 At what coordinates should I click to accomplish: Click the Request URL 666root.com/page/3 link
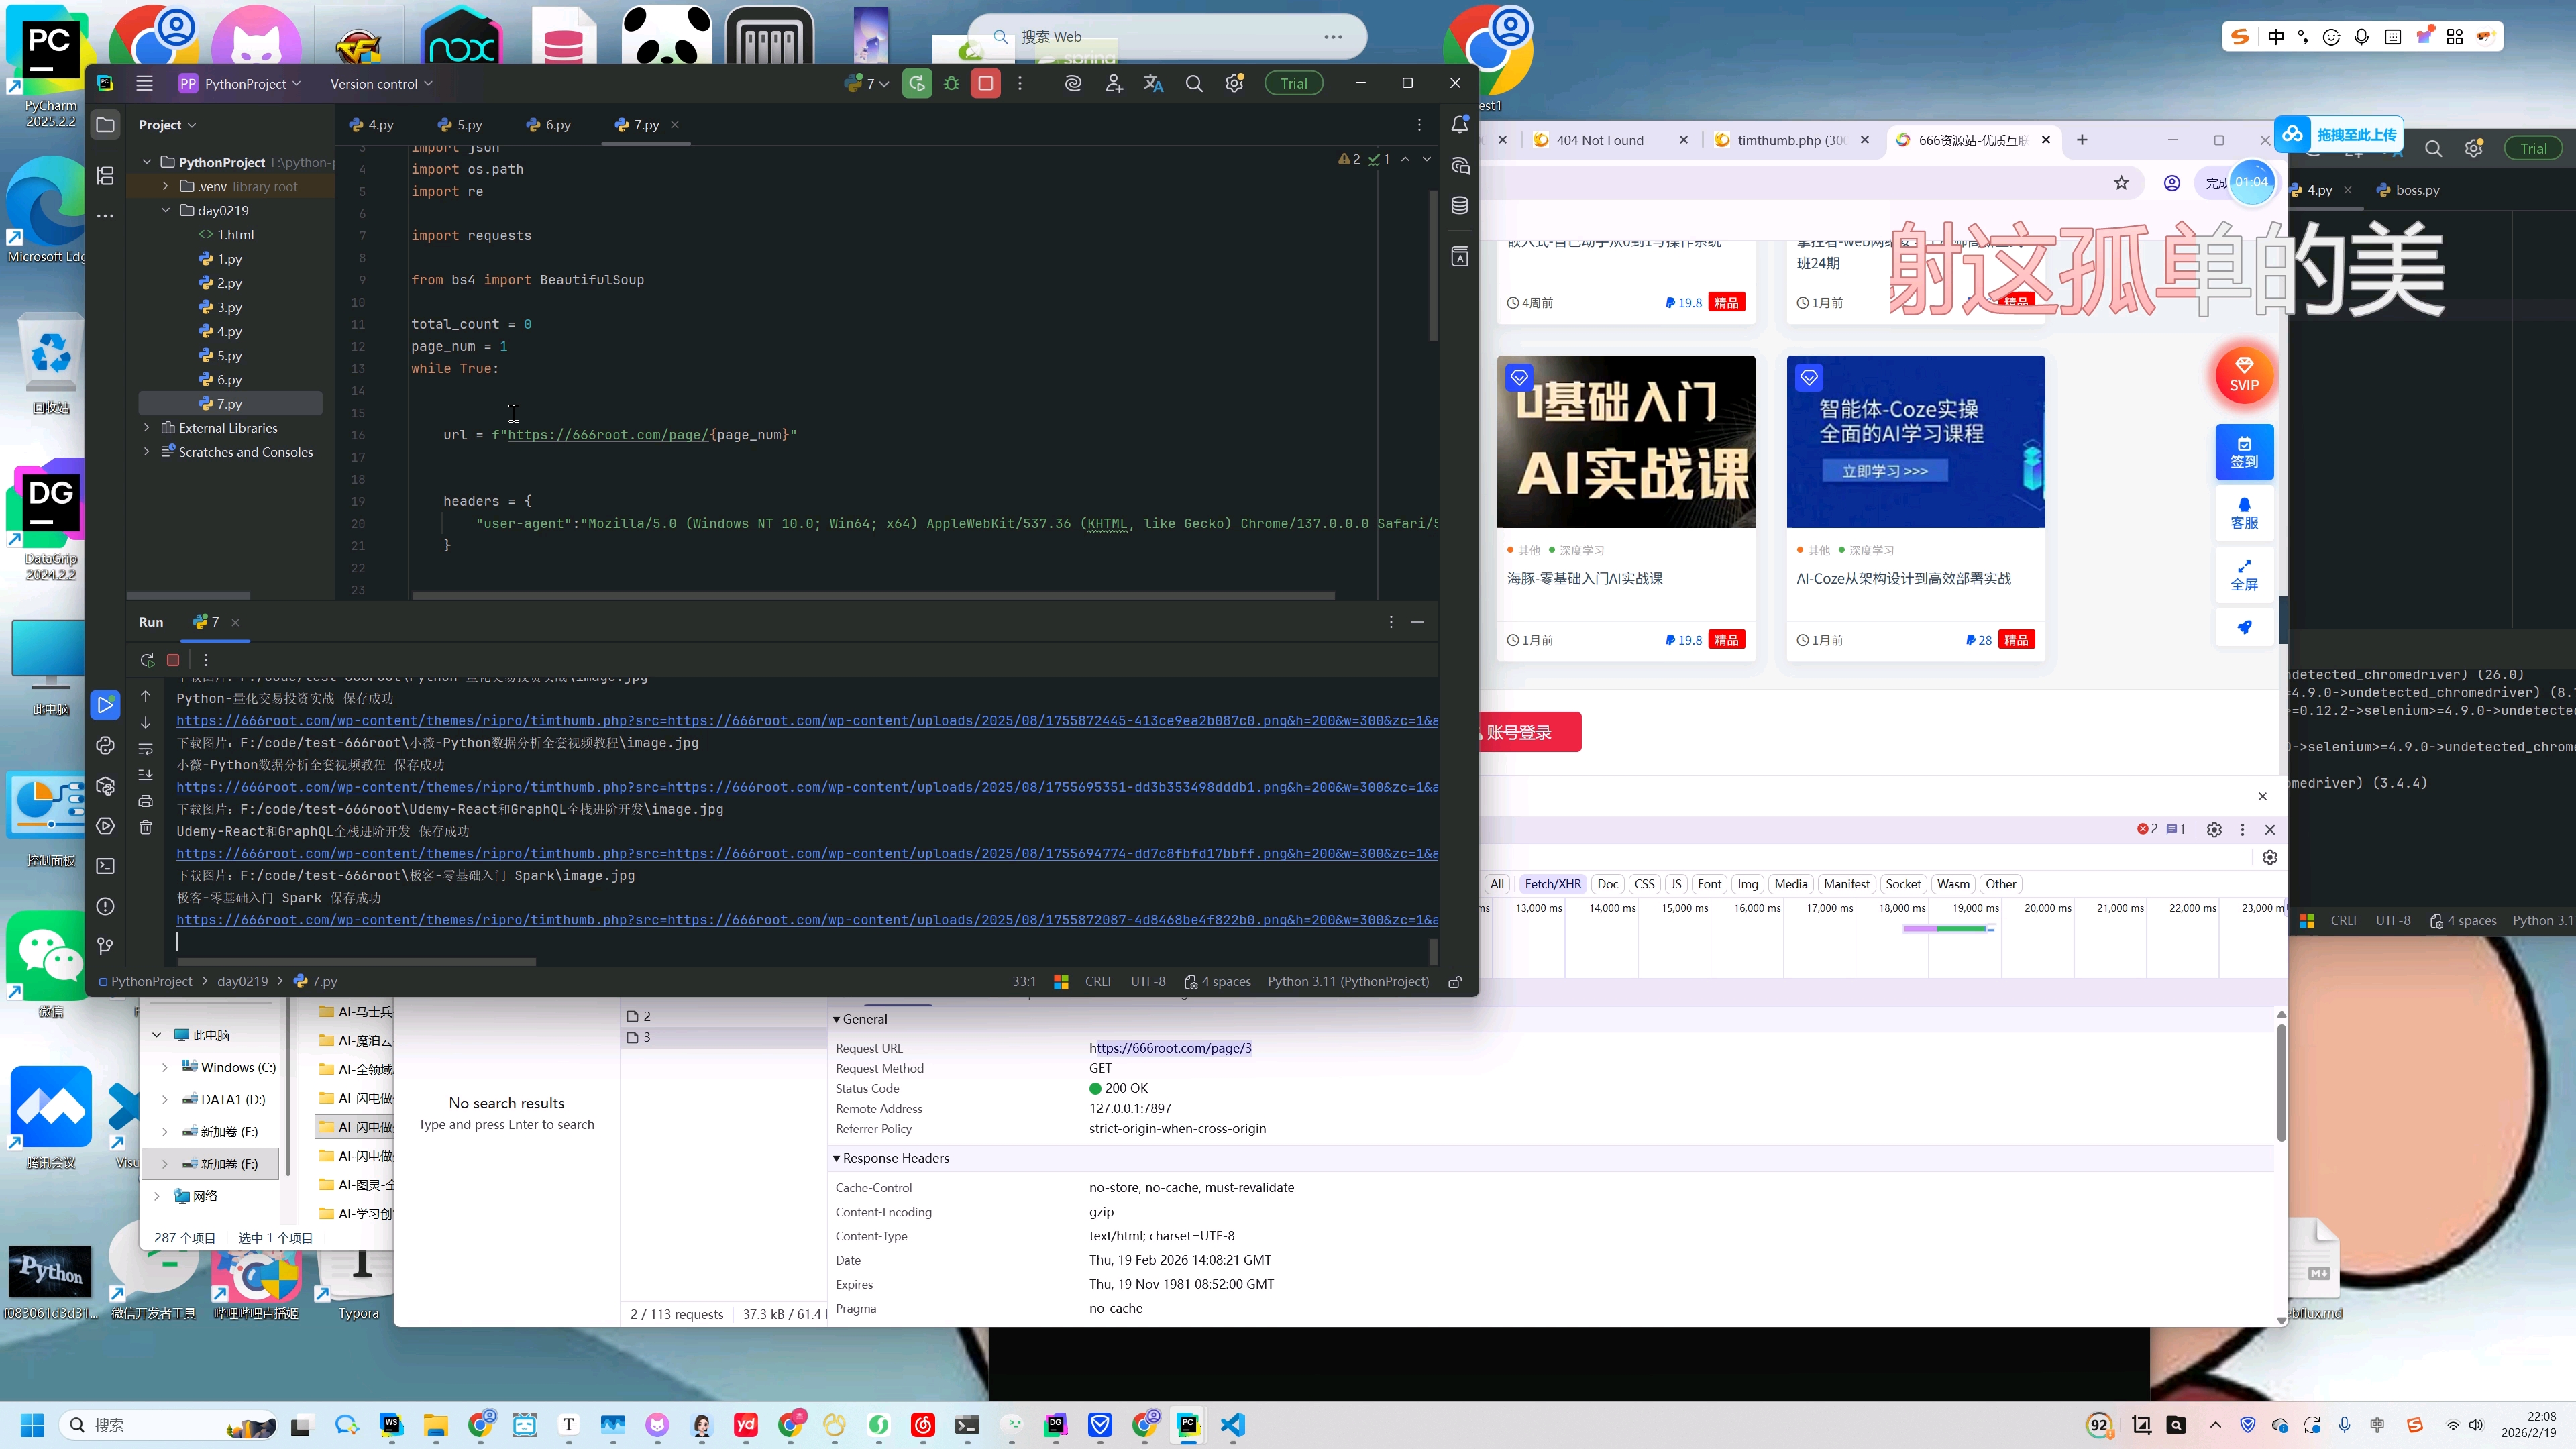1170,1048
